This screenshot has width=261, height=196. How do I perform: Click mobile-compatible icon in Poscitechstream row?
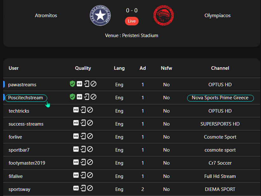(x=86, y=97)
